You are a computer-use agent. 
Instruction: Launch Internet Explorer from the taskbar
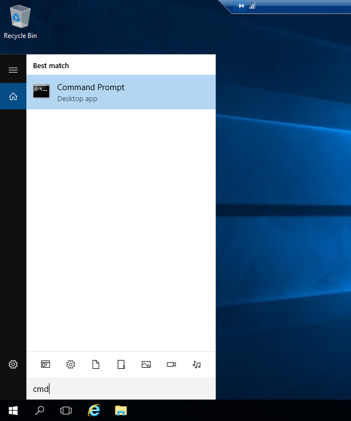point(94,410)
